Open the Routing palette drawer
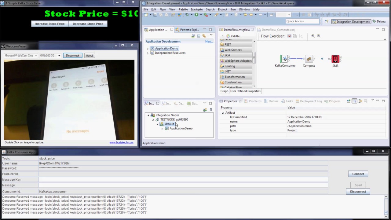Screen dimensions: 391x220 [x=236, y=66]
